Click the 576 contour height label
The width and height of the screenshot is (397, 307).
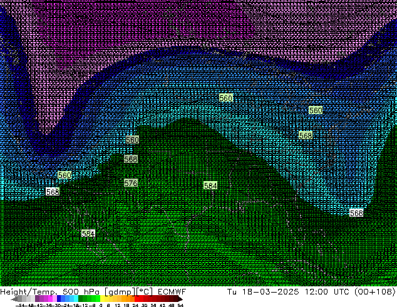131,183
